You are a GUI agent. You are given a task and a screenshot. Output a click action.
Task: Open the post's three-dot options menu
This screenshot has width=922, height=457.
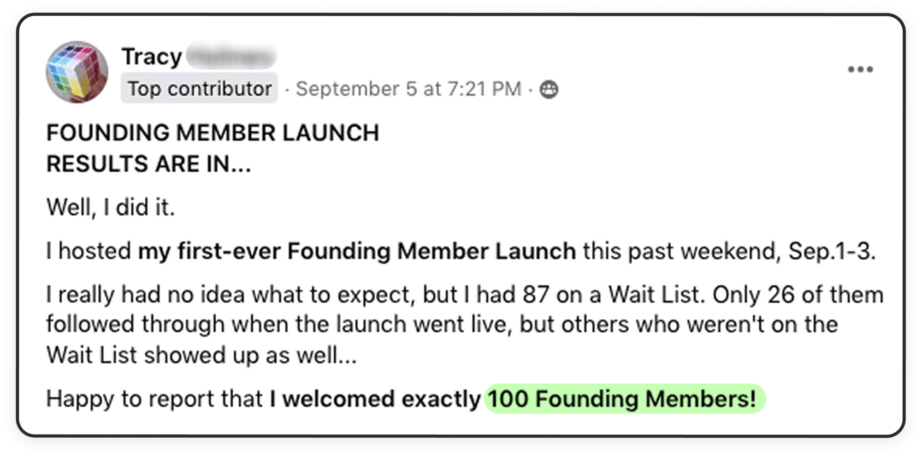(860, 70)
